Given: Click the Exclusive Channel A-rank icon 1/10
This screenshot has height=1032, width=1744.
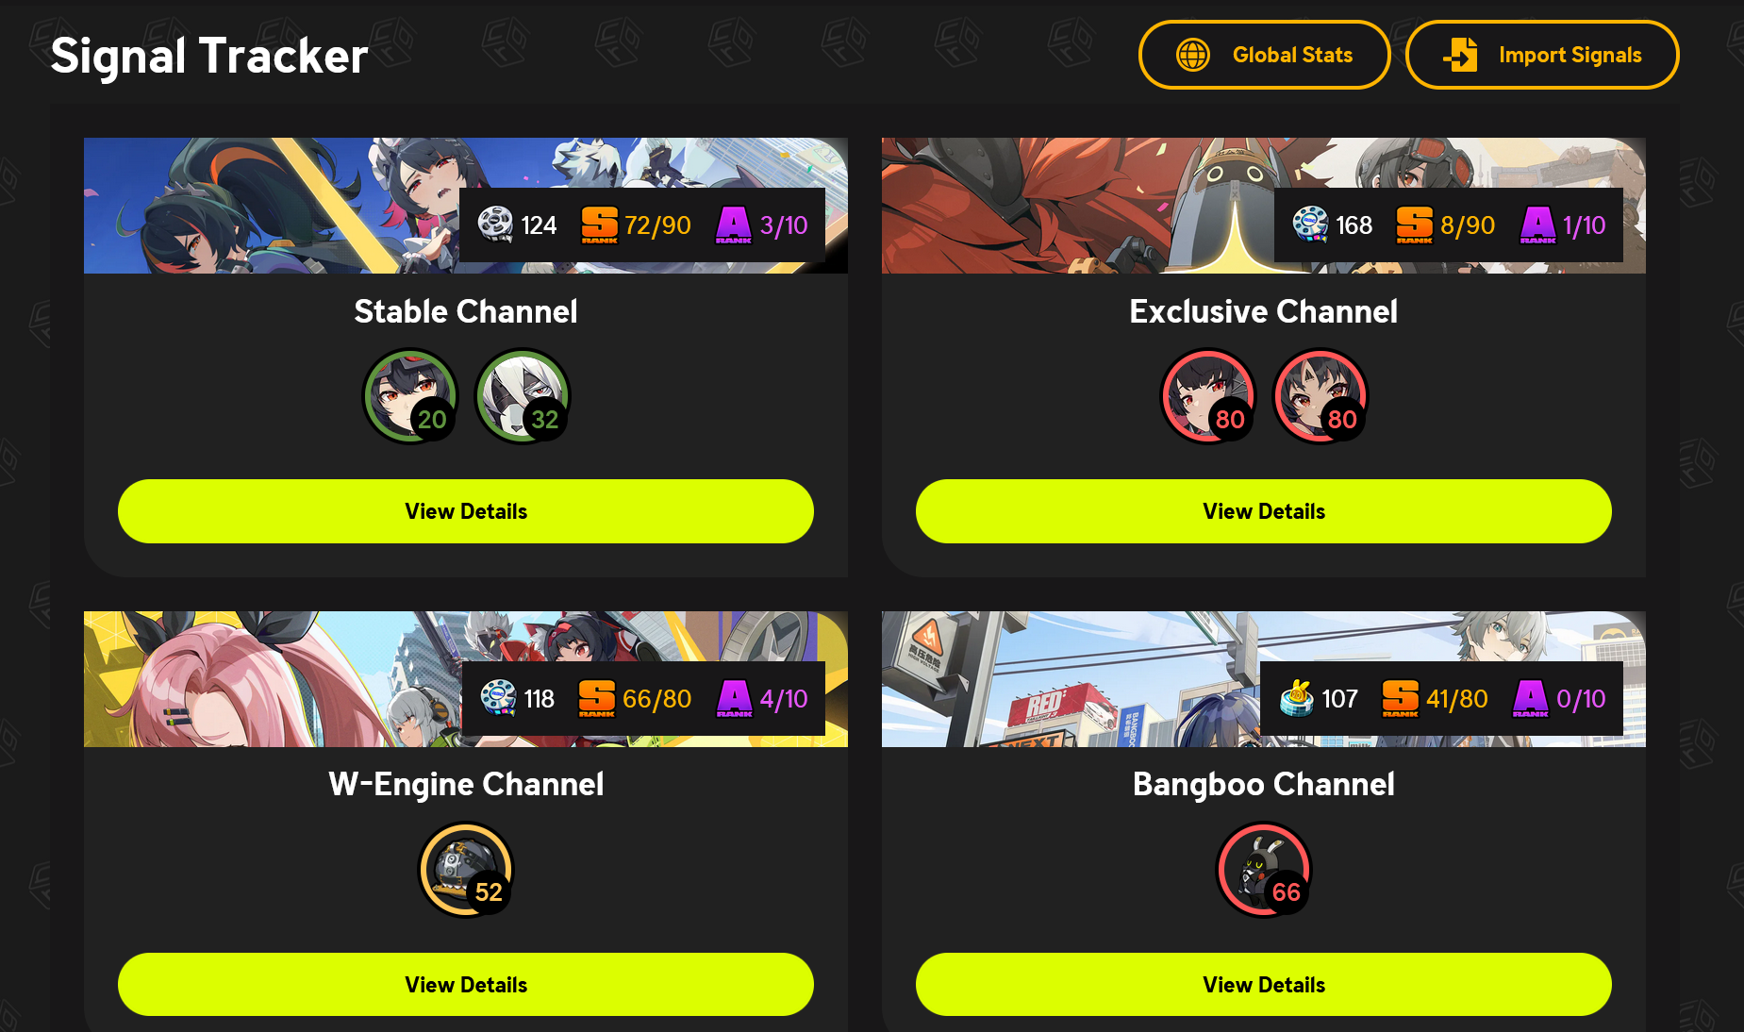Looking at the screenshot, I should point(1537,225).
